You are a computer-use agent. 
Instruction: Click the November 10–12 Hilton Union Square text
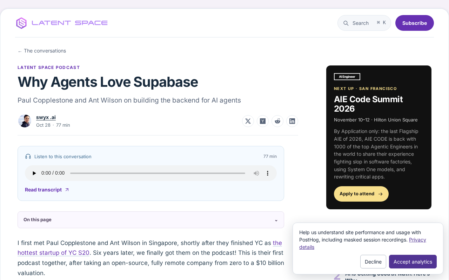376,120
